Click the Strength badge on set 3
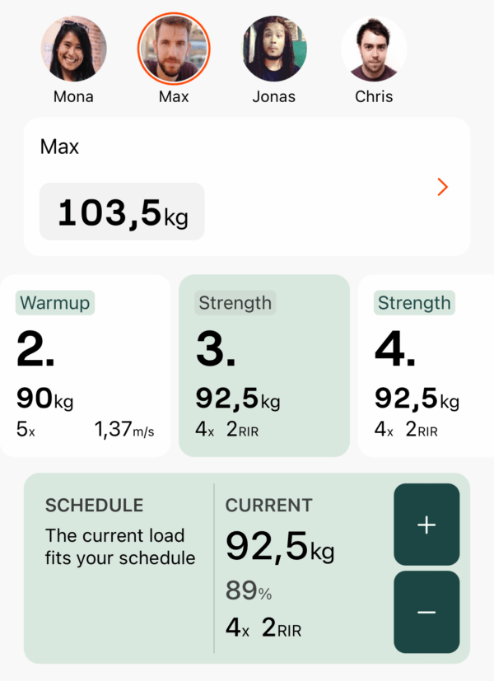 coord(234,303)
